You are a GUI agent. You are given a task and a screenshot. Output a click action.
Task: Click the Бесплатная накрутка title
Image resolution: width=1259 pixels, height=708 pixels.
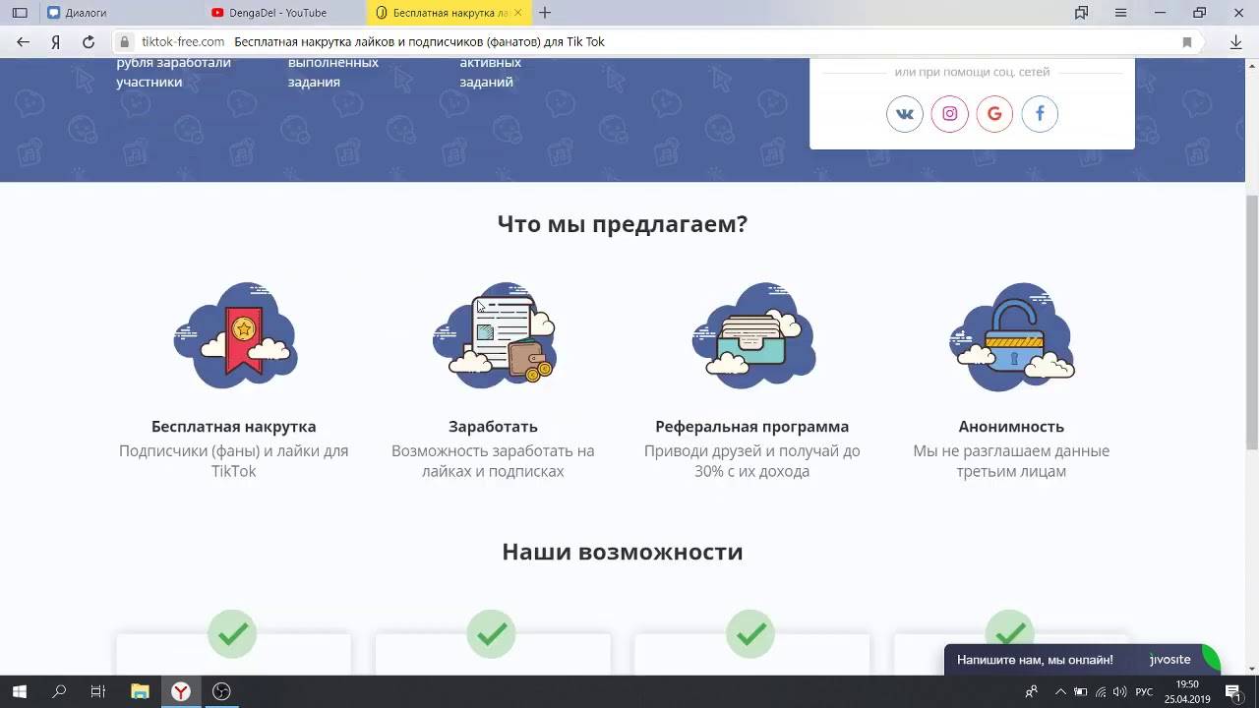click(x=234, y=427)
